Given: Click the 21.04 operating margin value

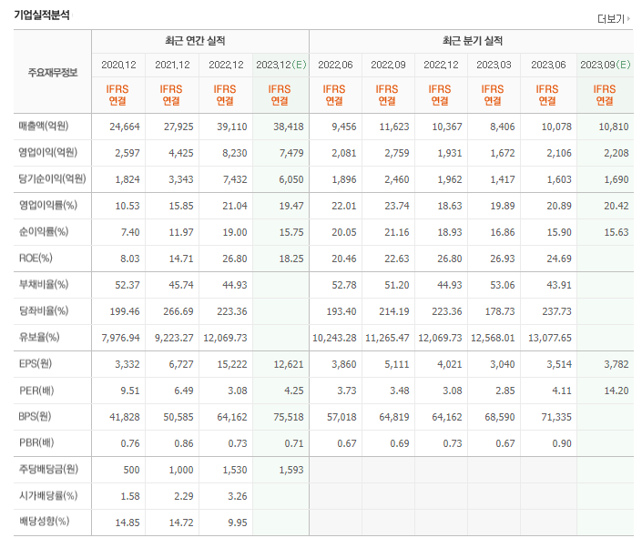Looking at the screenshot, I should click(x=235, y=206).
